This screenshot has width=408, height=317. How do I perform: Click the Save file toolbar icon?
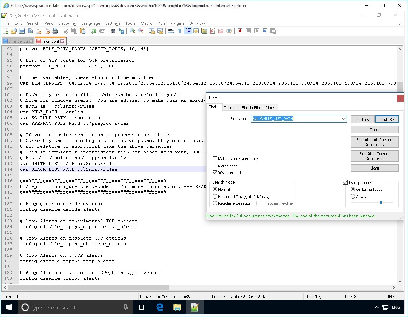(22, 31)
